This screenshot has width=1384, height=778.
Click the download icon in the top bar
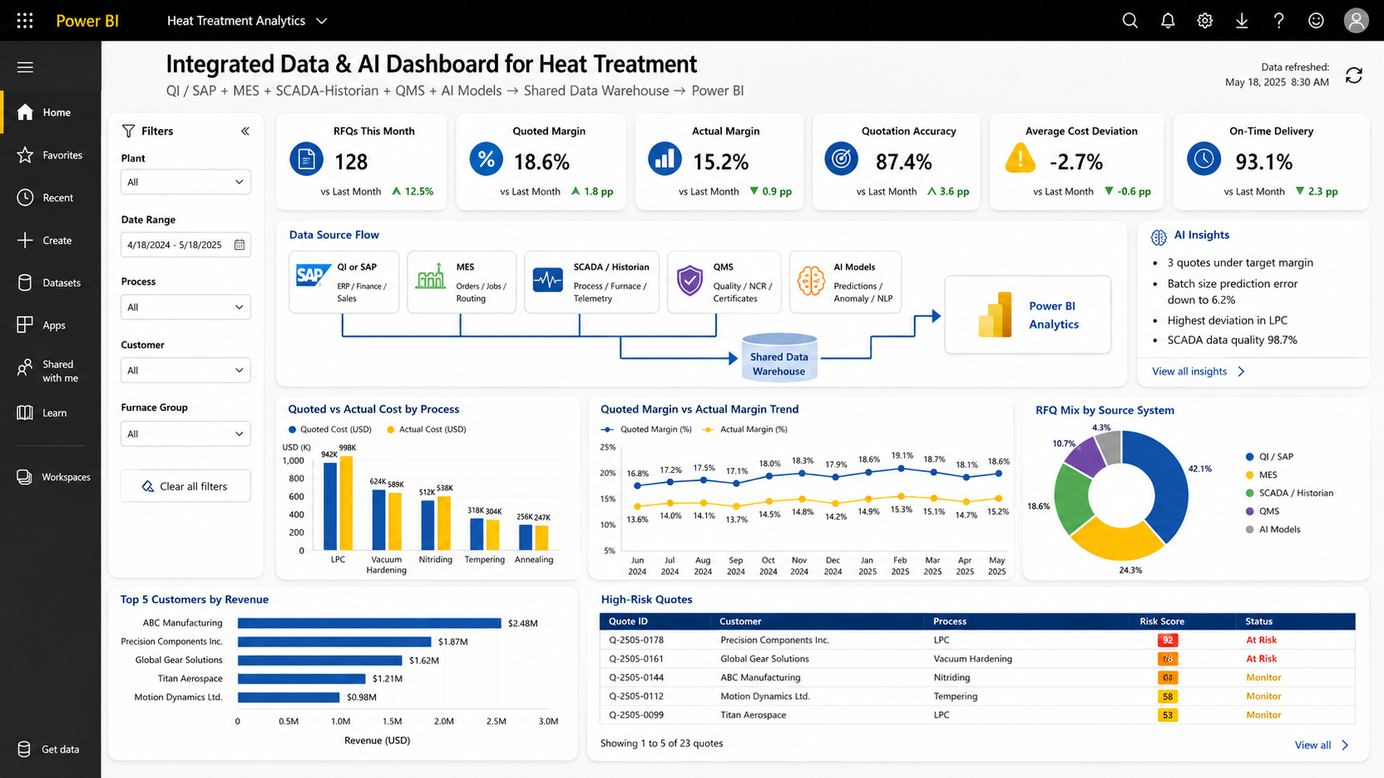point(1242,21)
